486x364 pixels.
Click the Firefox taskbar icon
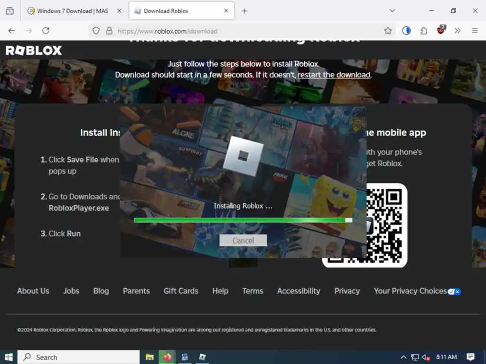point(168,357)
